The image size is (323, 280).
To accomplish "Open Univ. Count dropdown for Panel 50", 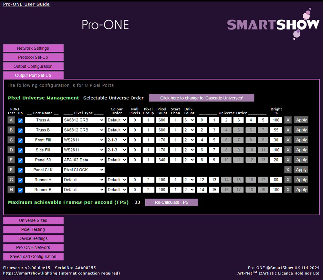I will pos(189,160).
